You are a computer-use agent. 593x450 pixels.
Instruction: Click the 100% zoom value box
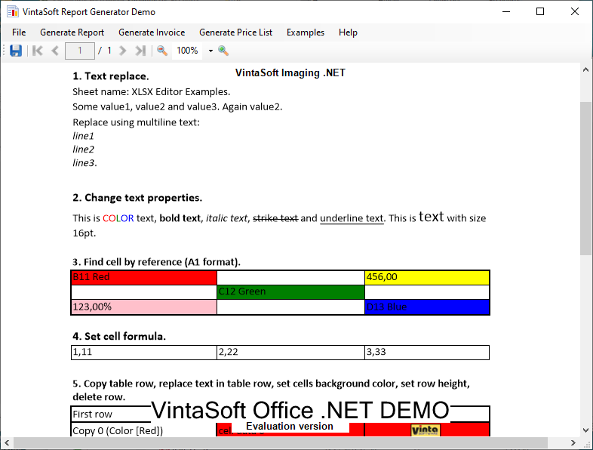(x=189, y=51)
